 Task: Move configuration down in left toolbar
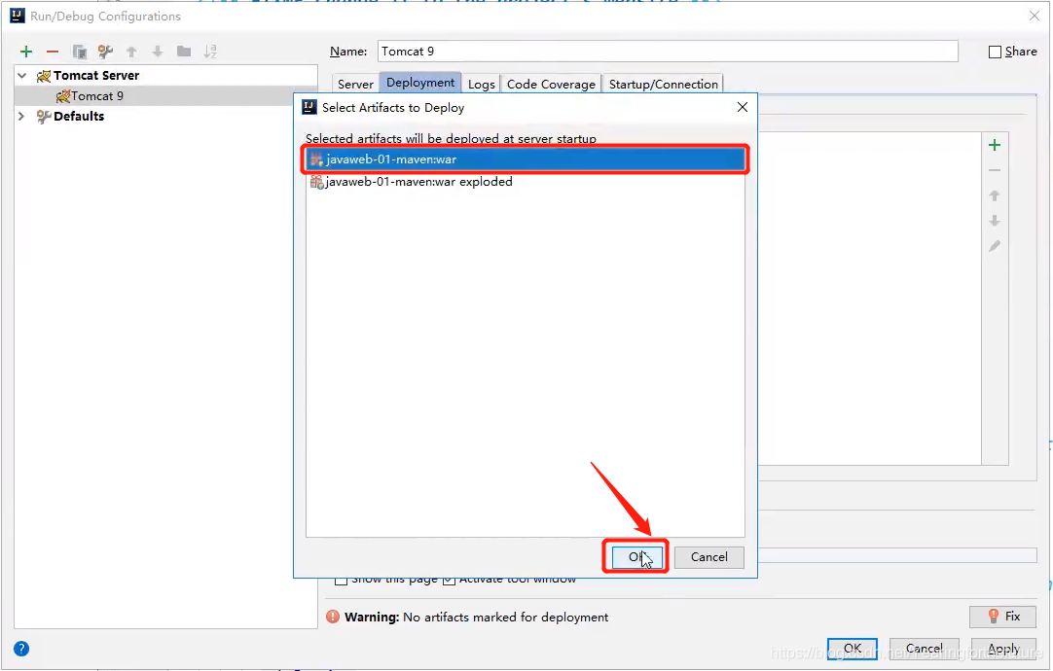click(157, 52)
